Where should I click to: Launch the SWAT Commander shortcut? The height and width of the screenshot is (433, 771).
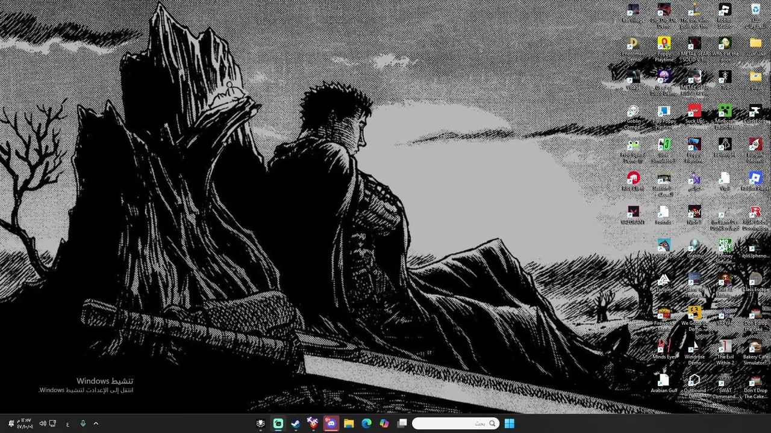tap(725, 387)
